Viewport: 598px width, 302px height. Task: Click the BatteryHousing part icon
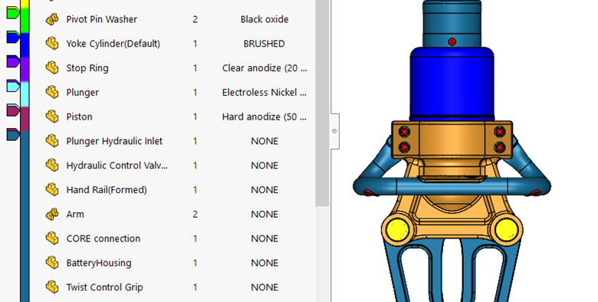pos(52,263)
